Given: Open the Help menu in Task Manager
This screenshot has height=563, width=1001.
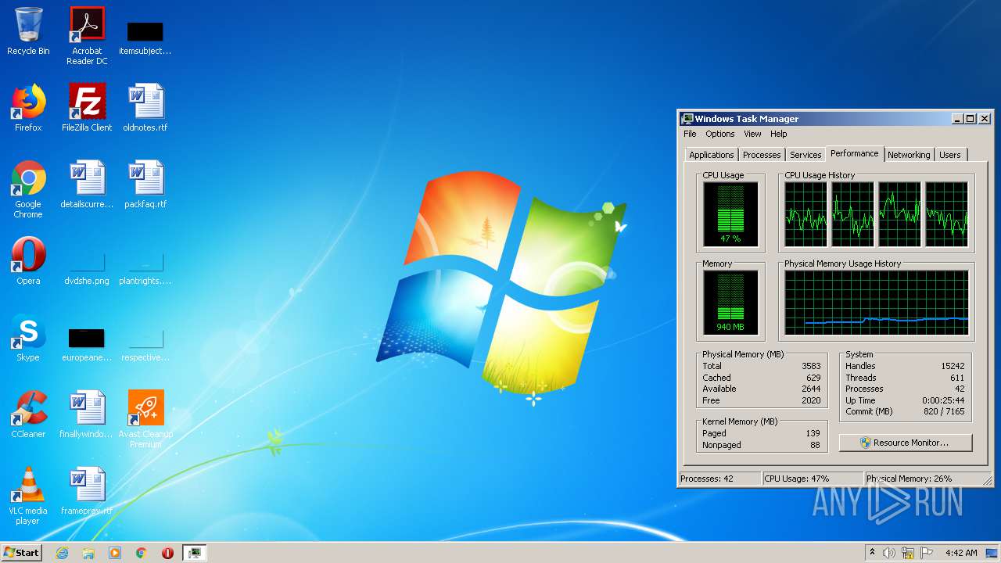Looking at the screenshot, I should pos(778,134).
